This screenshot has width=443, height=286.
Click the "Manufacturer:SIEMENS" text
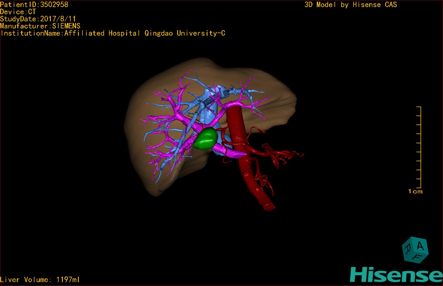point(40,26)
